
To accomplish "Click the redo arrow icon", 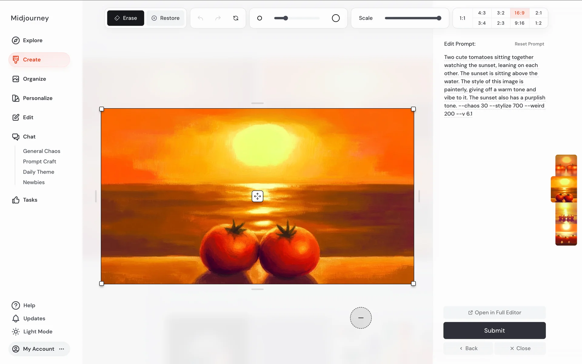I will pos(218,18).
